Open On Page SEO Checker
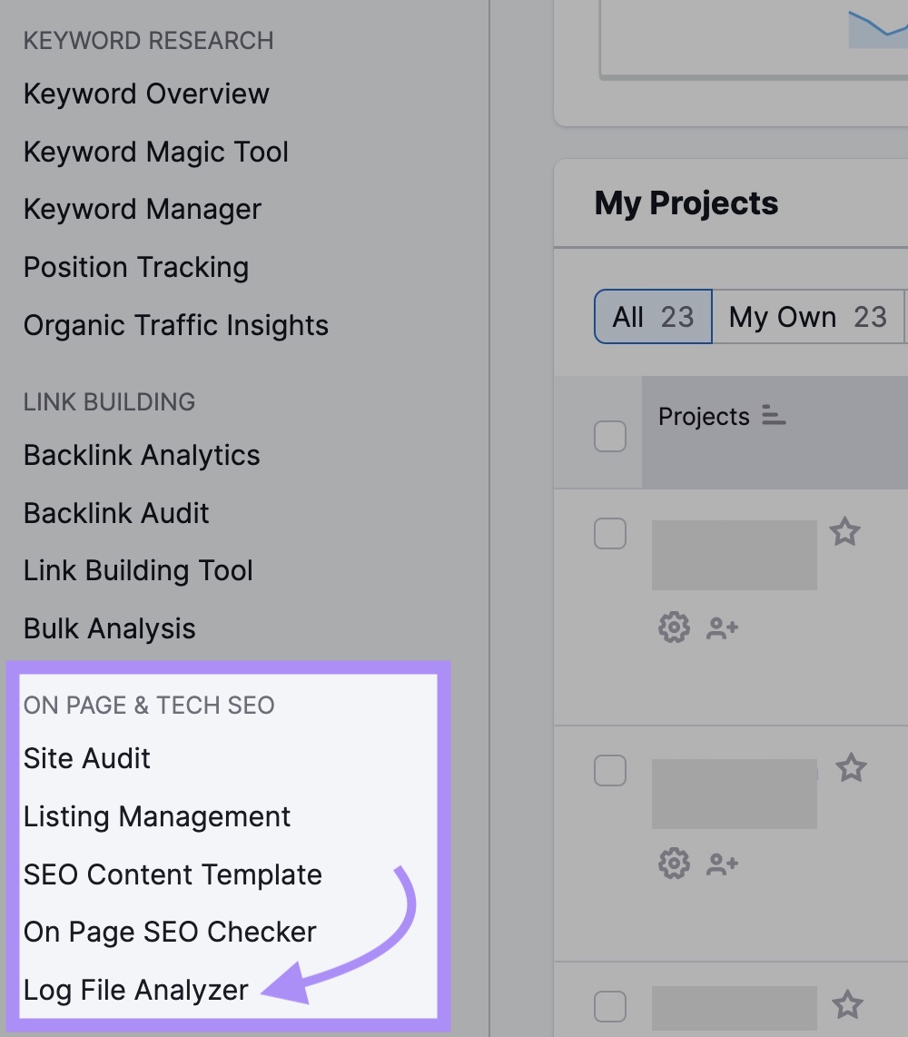Viewport: 908px width, 1037px height. [x=170, y=932]
